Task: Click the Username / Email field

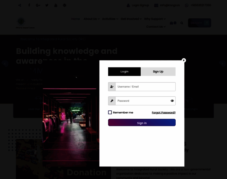Action: [x=145, y=87]
